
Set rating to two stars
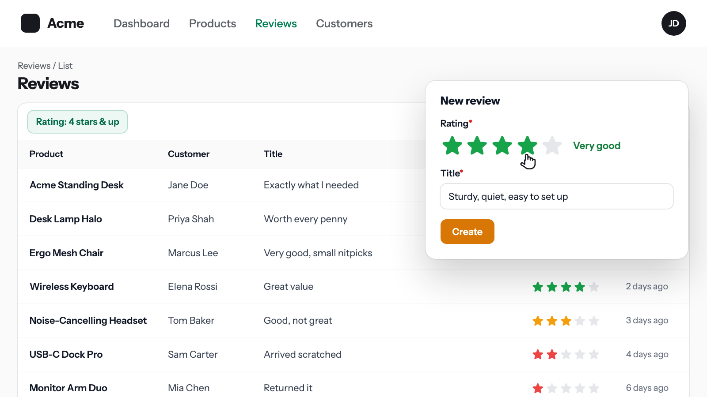point(477,146)
